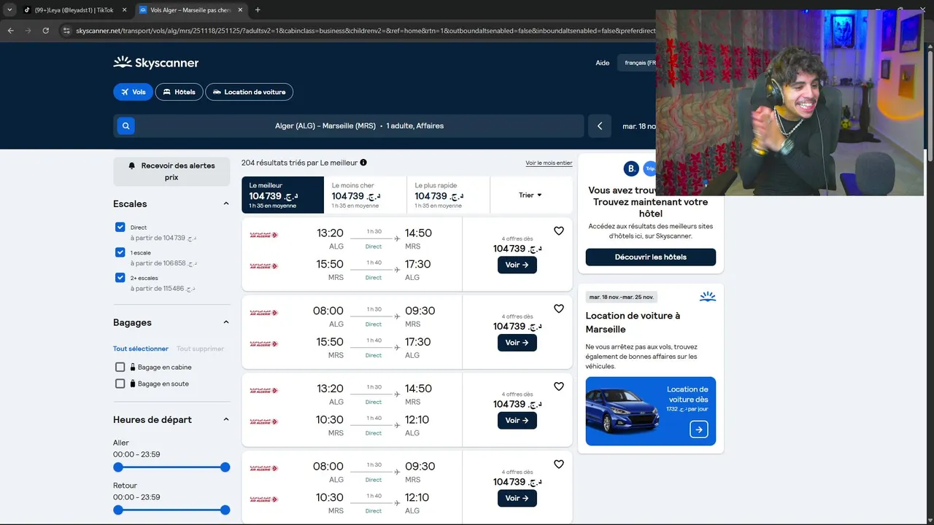Select the Le meilleur tab
Viewport: 934px width, 525px height.
282,195
